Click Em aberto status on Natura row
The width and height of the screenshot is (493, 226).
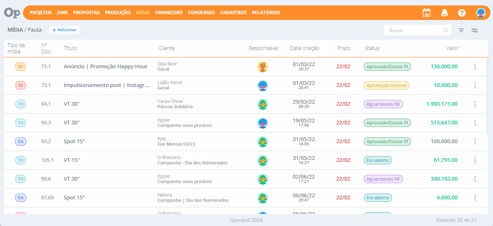point(378,198)
